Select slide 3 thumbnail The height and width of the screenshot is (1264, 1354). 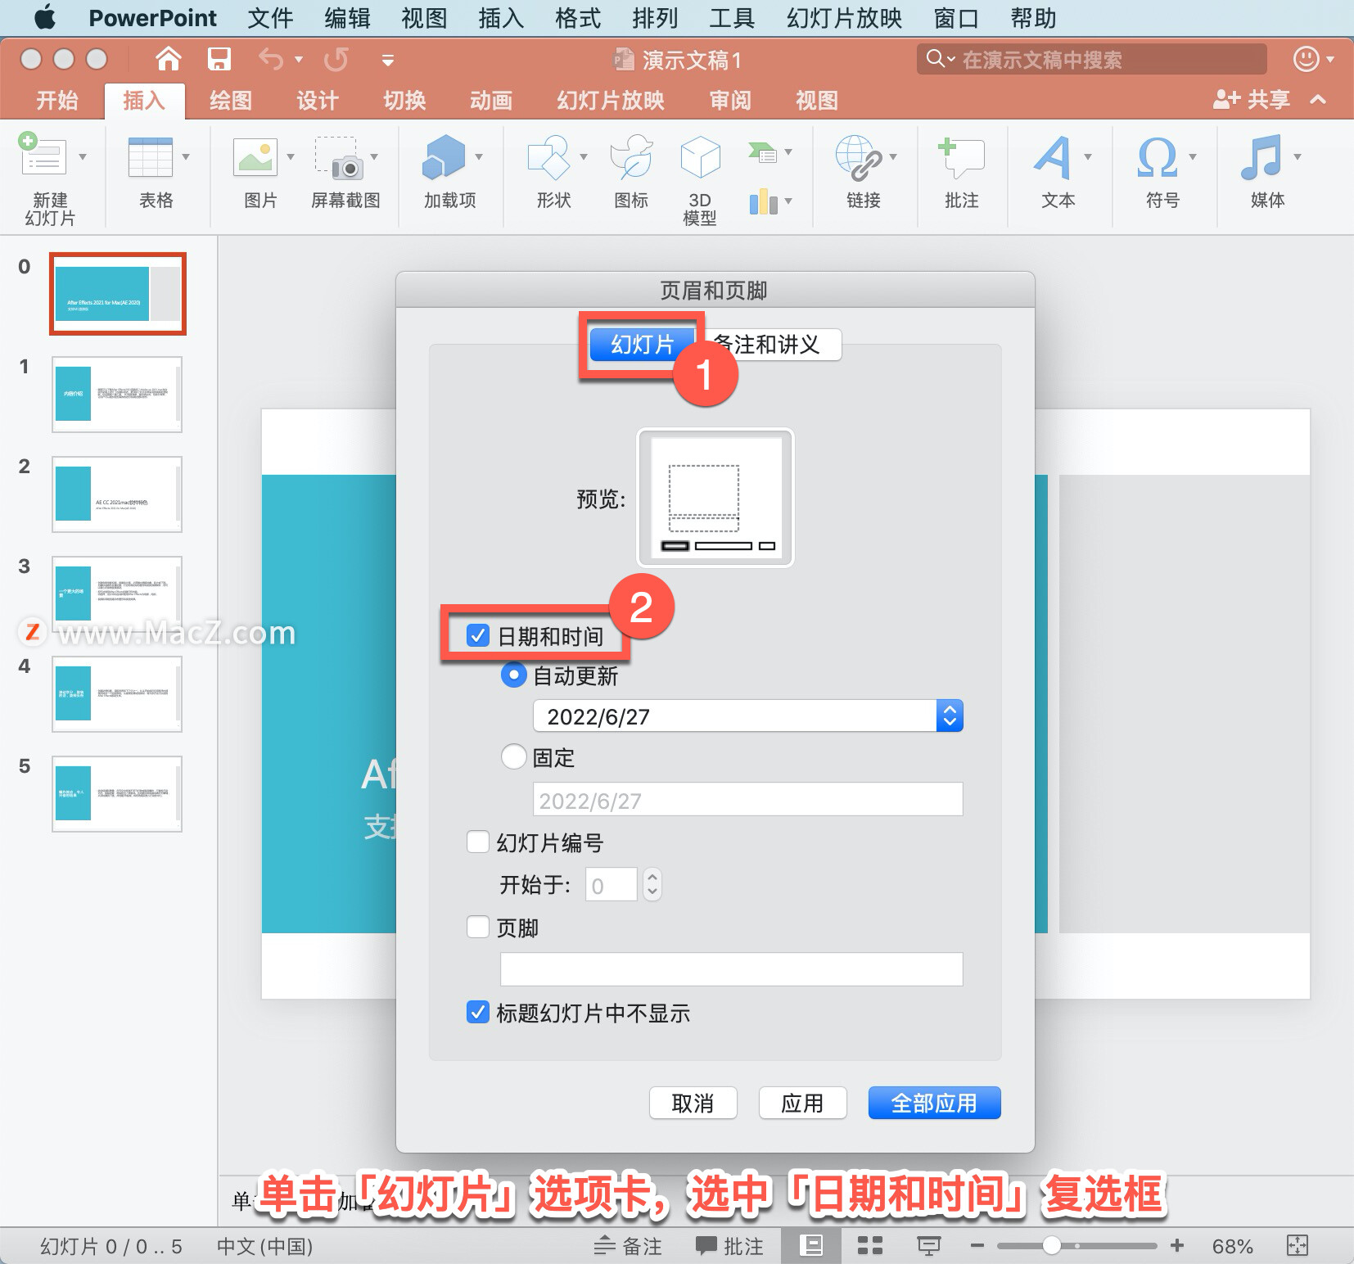(117, 594)
